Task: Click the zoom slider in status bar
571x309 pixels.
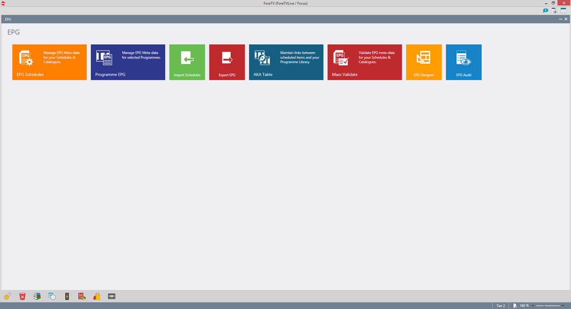Action: 547,306
